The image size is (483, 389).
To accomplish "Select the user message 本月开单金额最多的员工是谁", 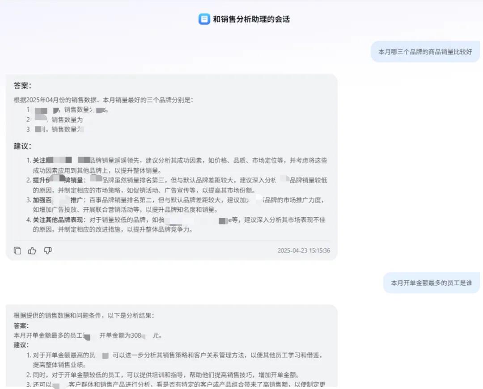I will pyautogui.click(x=431, y=283).
